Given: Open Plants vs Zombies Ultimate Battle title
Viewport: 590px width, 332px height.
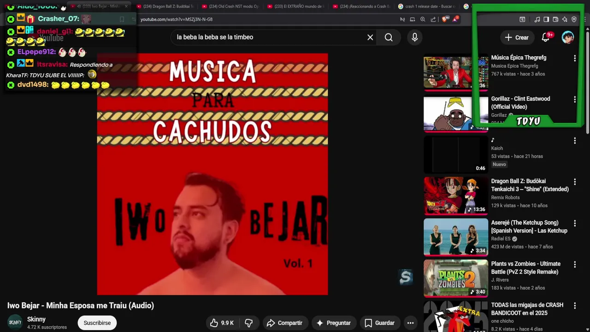Looking at the screenshot, I should pyautogui.click(x=526, y=268).
